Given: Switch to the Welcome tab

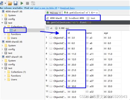Looking at the screenshot, I should [x=54, y=13].
